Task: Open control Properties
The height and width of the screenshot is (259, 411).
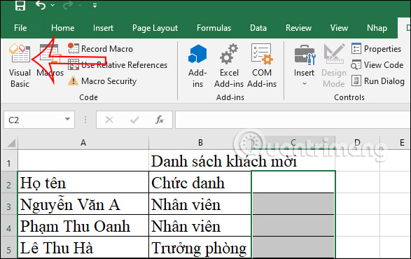Action: coord(377,49)
